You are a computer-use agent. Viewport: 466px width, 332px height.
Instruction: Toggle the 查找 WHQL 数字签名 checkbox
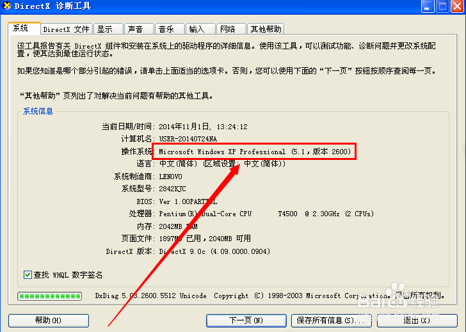click(28, 274)
